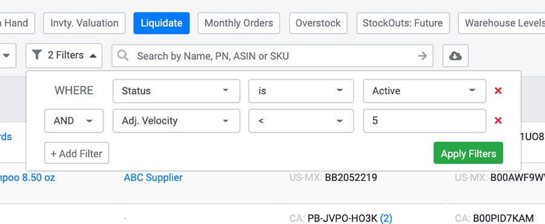
Task: Click the green Apply Filters button
Action: (468, 153)
